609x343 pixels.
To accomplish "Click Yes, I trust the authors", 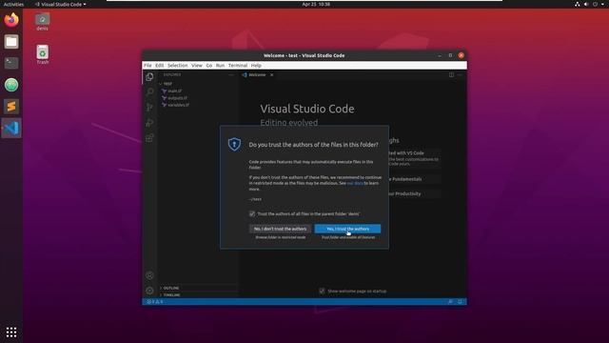I will click(347, 229).
